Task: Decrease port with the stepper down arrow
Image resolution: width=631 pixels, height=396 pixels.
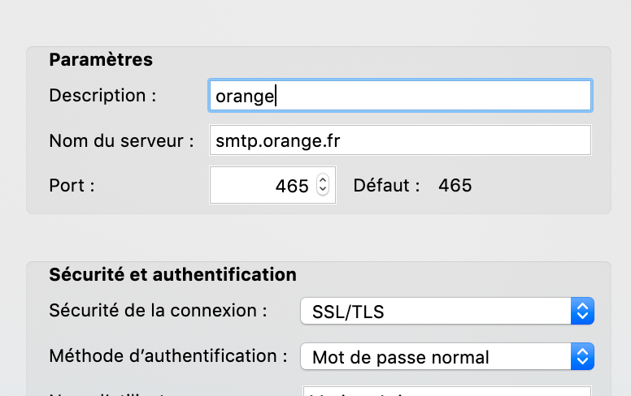Action: (x=323, y=191)
